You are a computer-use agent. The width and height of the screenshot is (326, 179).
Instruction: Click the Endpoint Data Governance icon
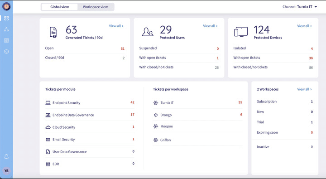click(x=48, y=115)
